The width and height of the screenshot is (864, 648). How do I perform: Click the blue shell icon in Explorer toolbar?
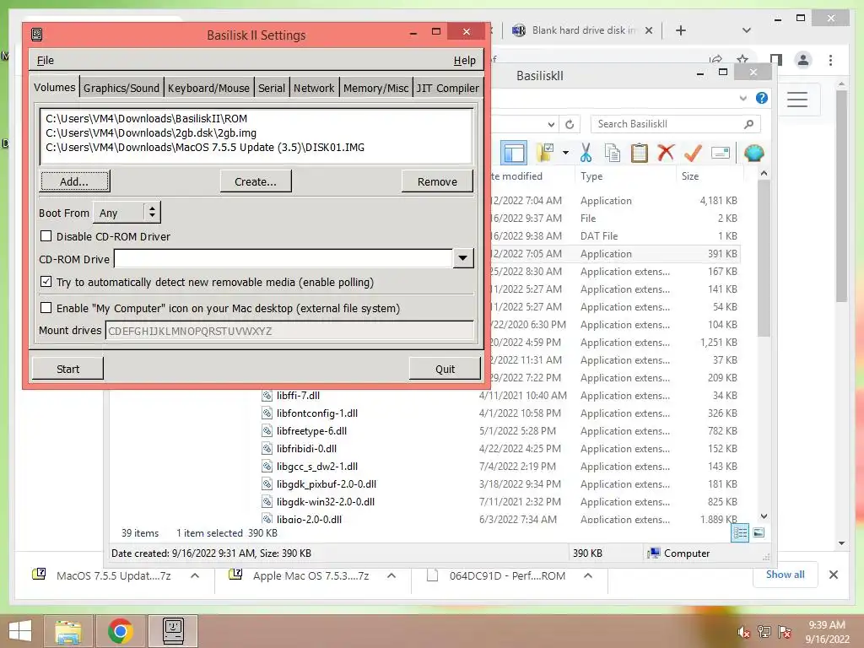(753, 153)
